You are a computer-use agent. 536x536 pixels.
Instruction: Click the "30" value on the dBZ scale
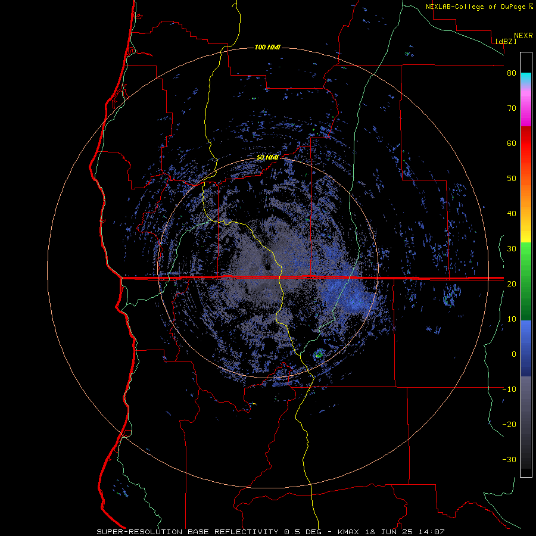512,248
